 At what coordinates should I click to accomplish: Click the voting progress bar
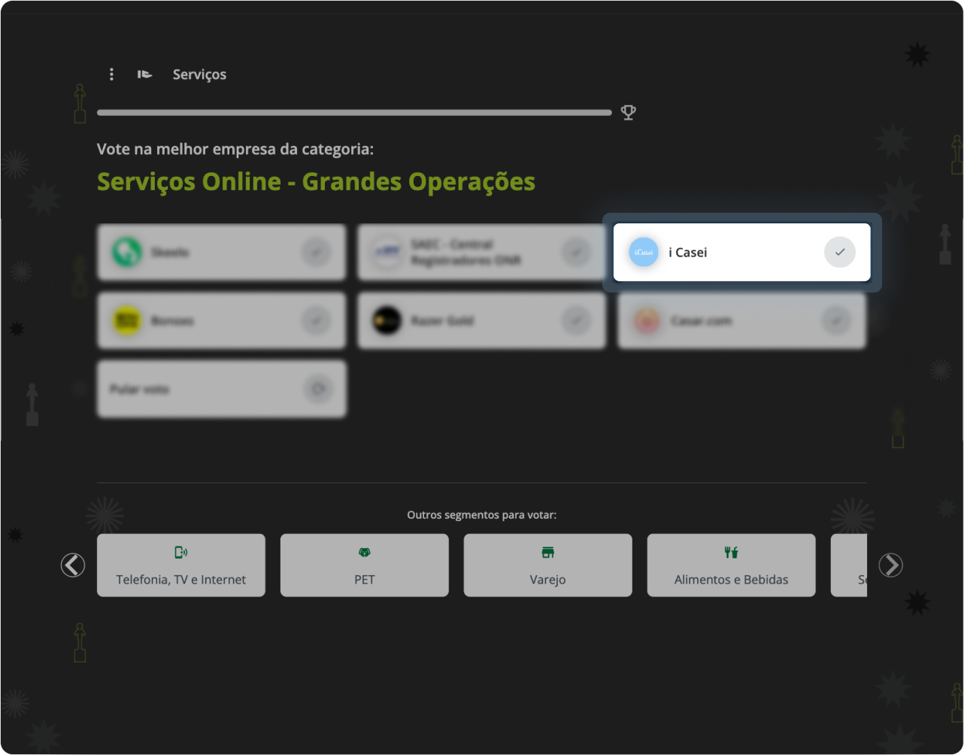(354, 113)
